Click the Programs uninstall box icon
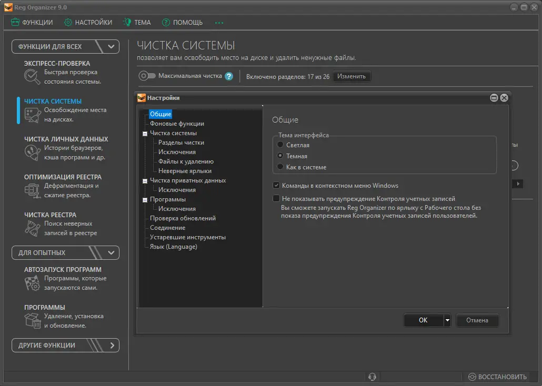Viewport: 542px width, 386px height. pos(33,321)
